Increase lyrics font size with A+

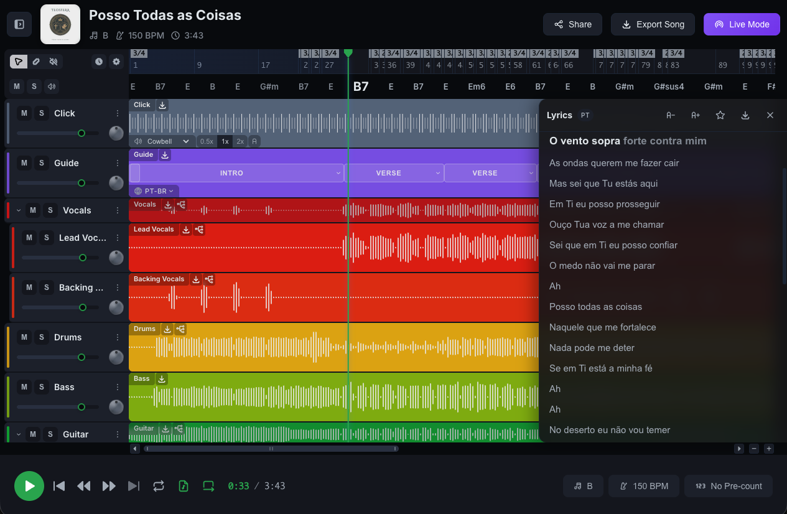tap(696, 115)
